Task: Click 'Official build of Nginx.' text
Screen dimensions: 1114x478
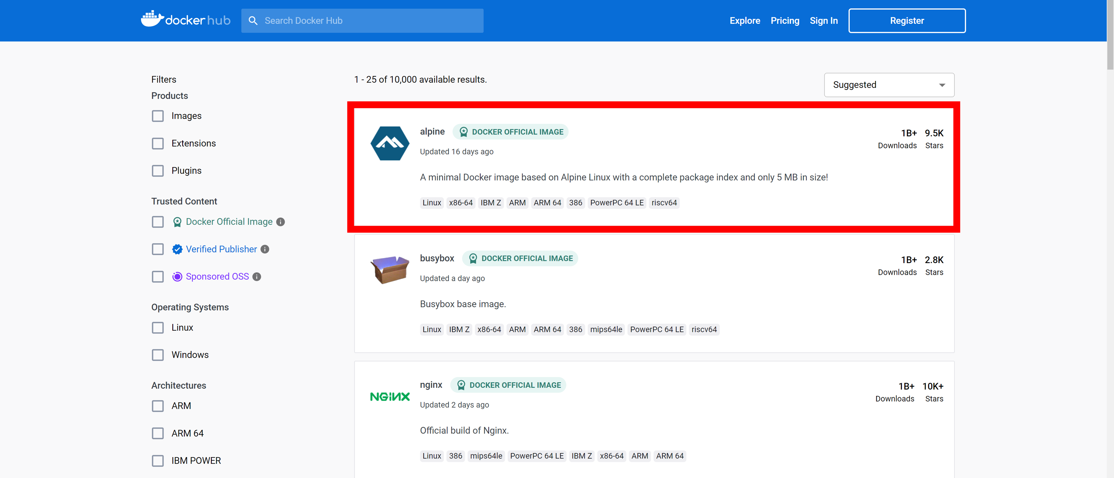Action: click(x=464, y=430)
